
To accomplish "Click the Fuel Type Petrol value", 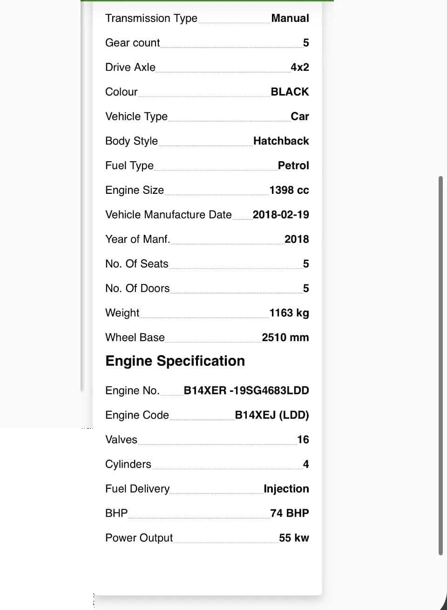I will 293,165.
